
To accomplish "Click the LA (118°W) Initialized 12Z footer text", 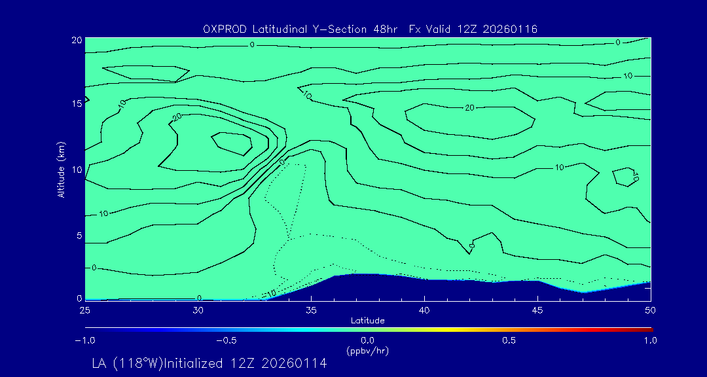I will point(209,364).
